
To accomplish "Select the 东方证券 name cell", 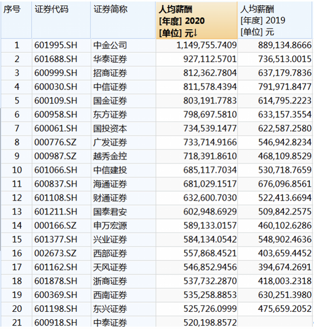I will [123, 114].
